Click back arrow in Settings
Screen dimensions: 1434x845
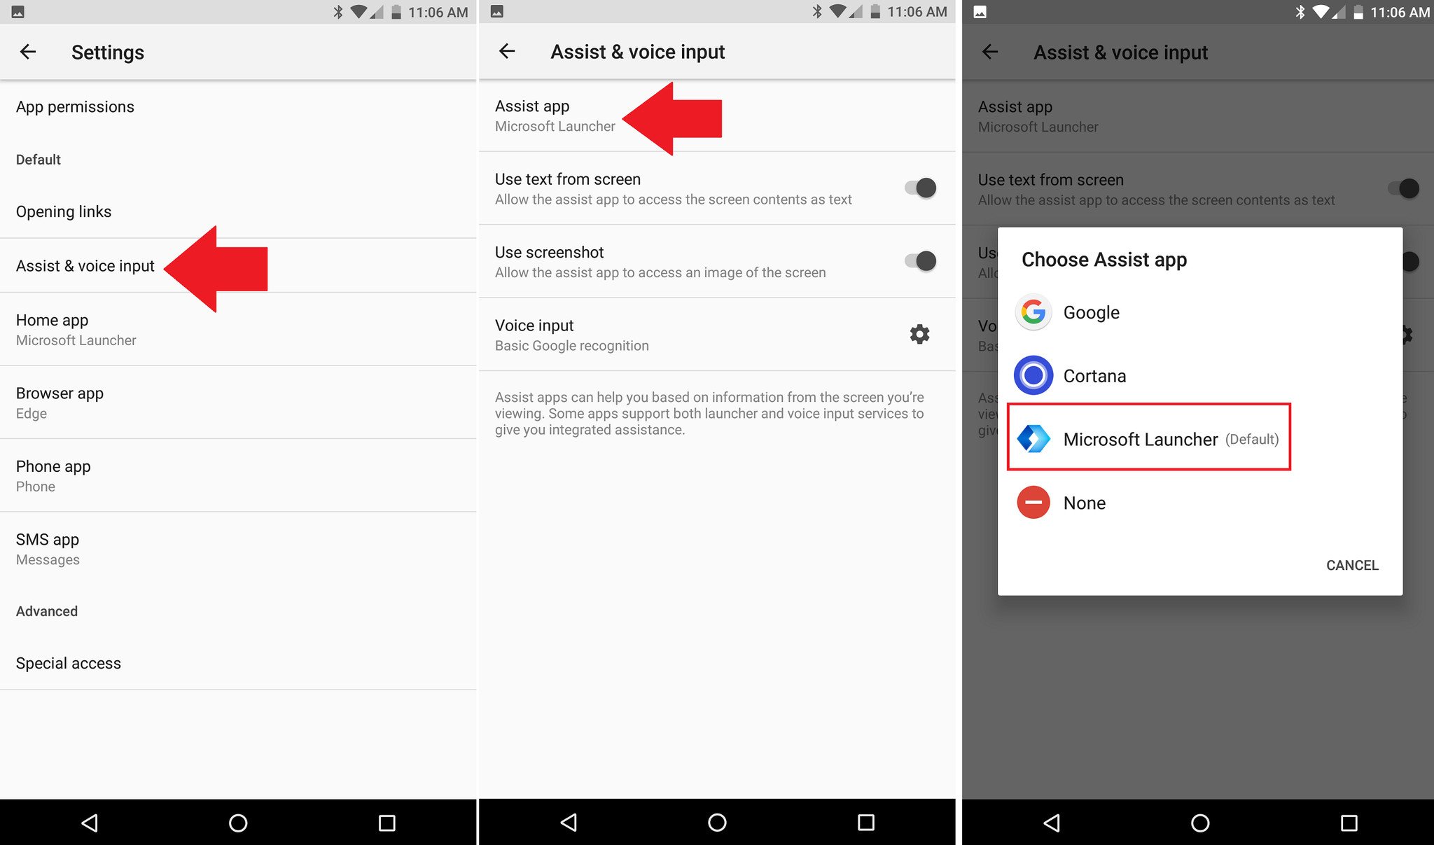(x=27, y=53)
